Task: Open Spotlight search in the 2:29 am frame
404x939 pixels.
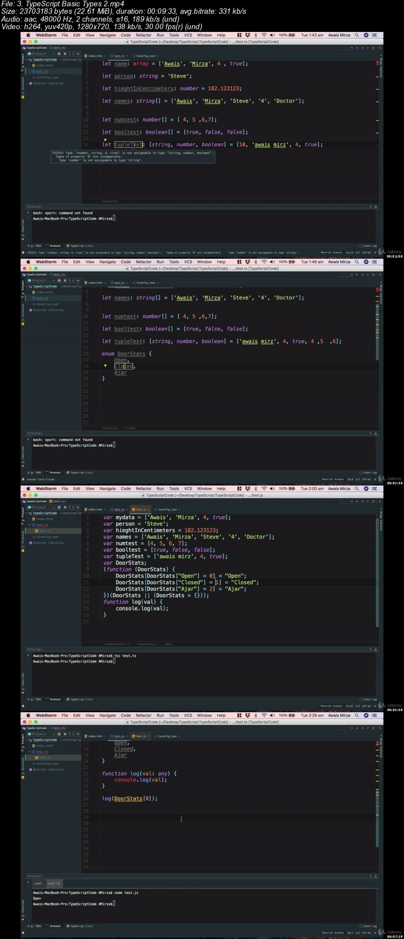Action: 357,715
